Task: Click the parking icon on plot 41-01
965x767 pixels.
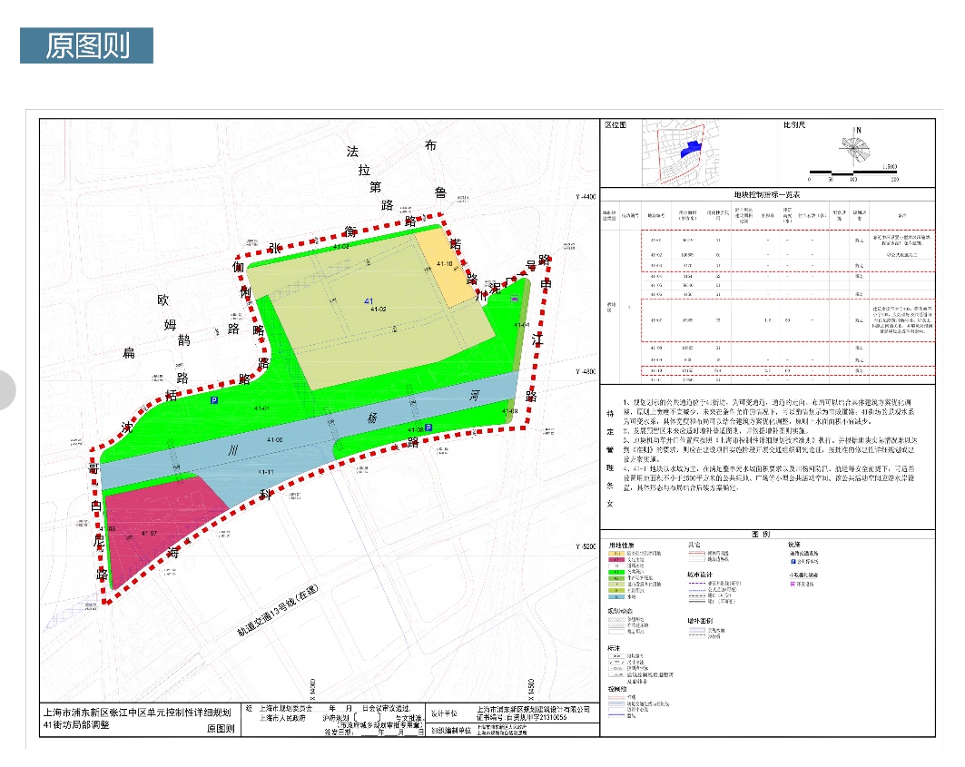Action: coord(214,400)
